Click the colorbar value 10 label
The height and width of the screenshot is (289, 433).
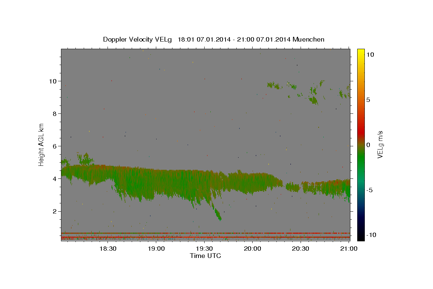tap(370, 55)
